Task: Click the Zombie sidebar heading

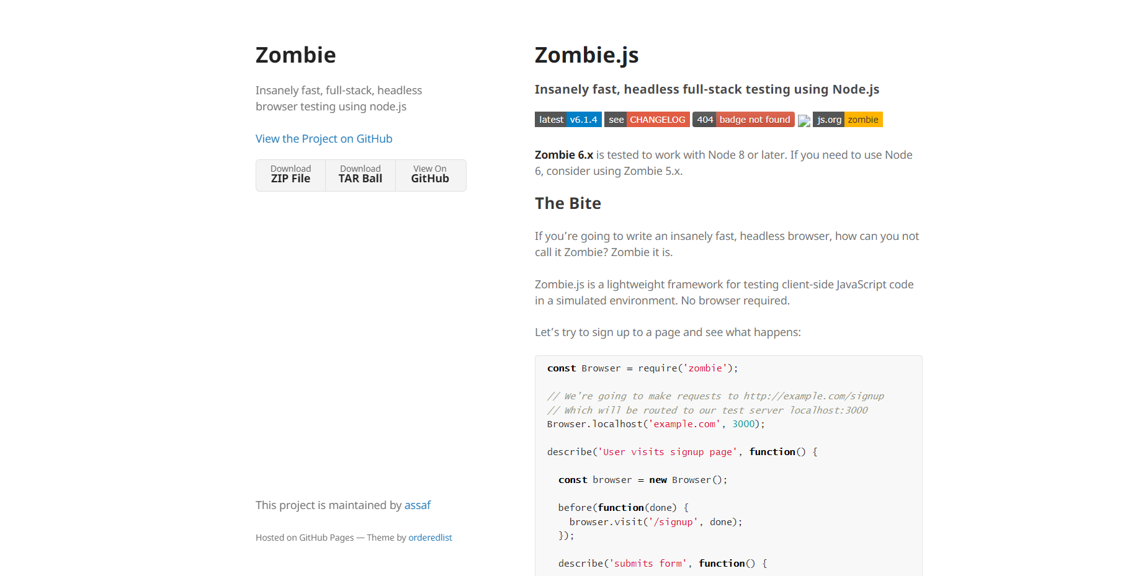Action: coord(295,55)
